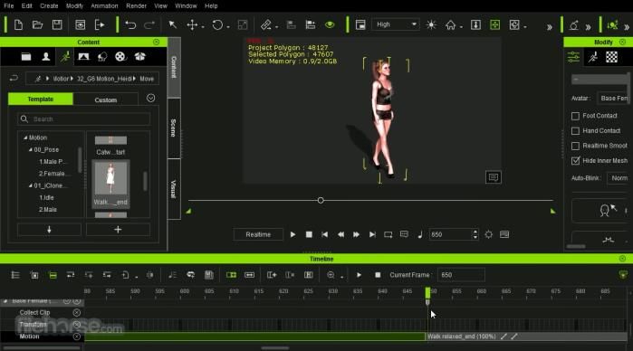
Task: Toggle the Loop playback icon
Action: [x=388, y=234]
